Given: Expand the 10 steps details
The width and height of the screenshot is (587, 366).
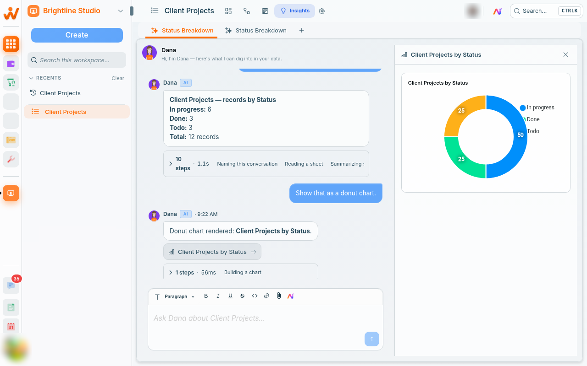Looking at the screenshot, I should [171, 164].
